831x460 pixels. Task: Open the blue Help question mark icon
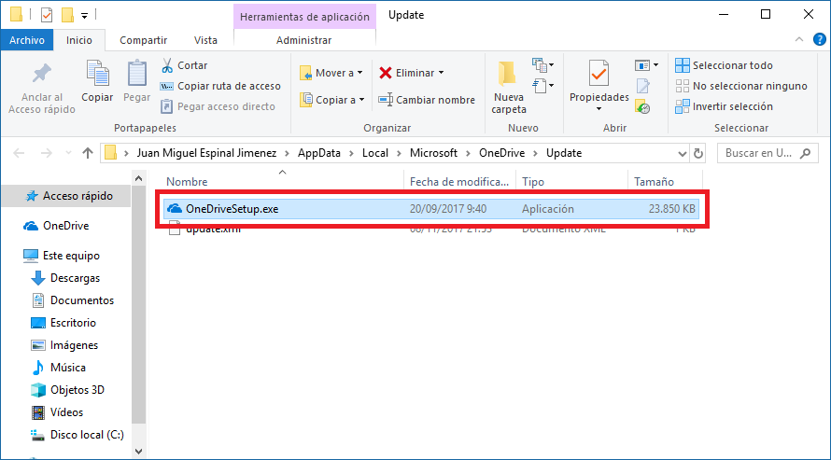click(x=820, y=39)
